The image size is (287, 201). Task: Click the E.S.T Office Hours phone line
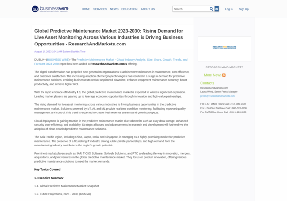[223, 104]
